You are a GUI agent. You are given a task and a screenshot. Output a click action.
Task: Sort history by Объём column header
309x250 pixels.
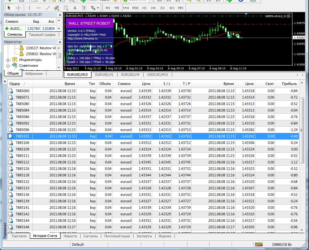tap(105, 84)
